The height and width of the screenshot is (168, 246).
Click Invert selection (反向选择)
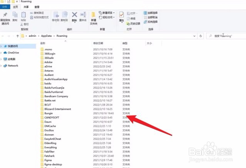(151, 22)
